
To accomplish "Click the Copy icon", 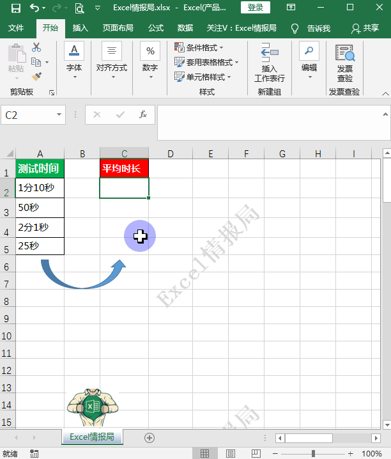I will (x=36, y=62).
